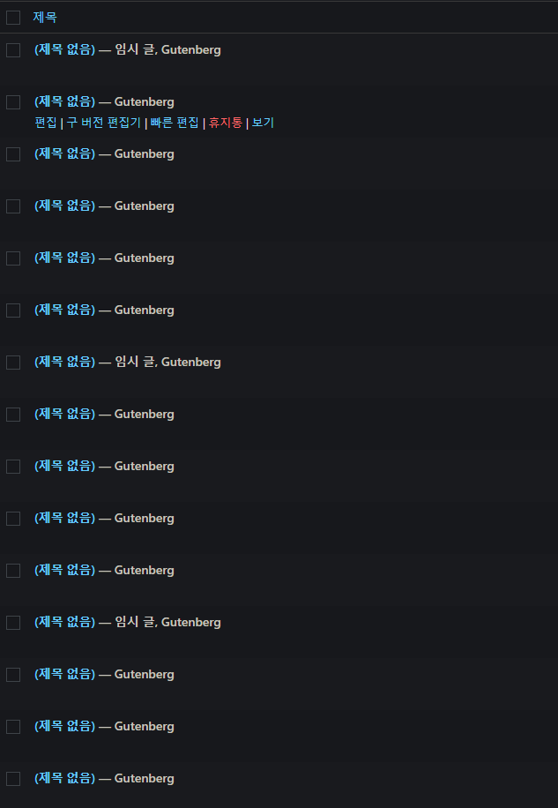Select the checkbox of the second post row
558x808 pixels.
pyautogui.click(x=13, y=102)
